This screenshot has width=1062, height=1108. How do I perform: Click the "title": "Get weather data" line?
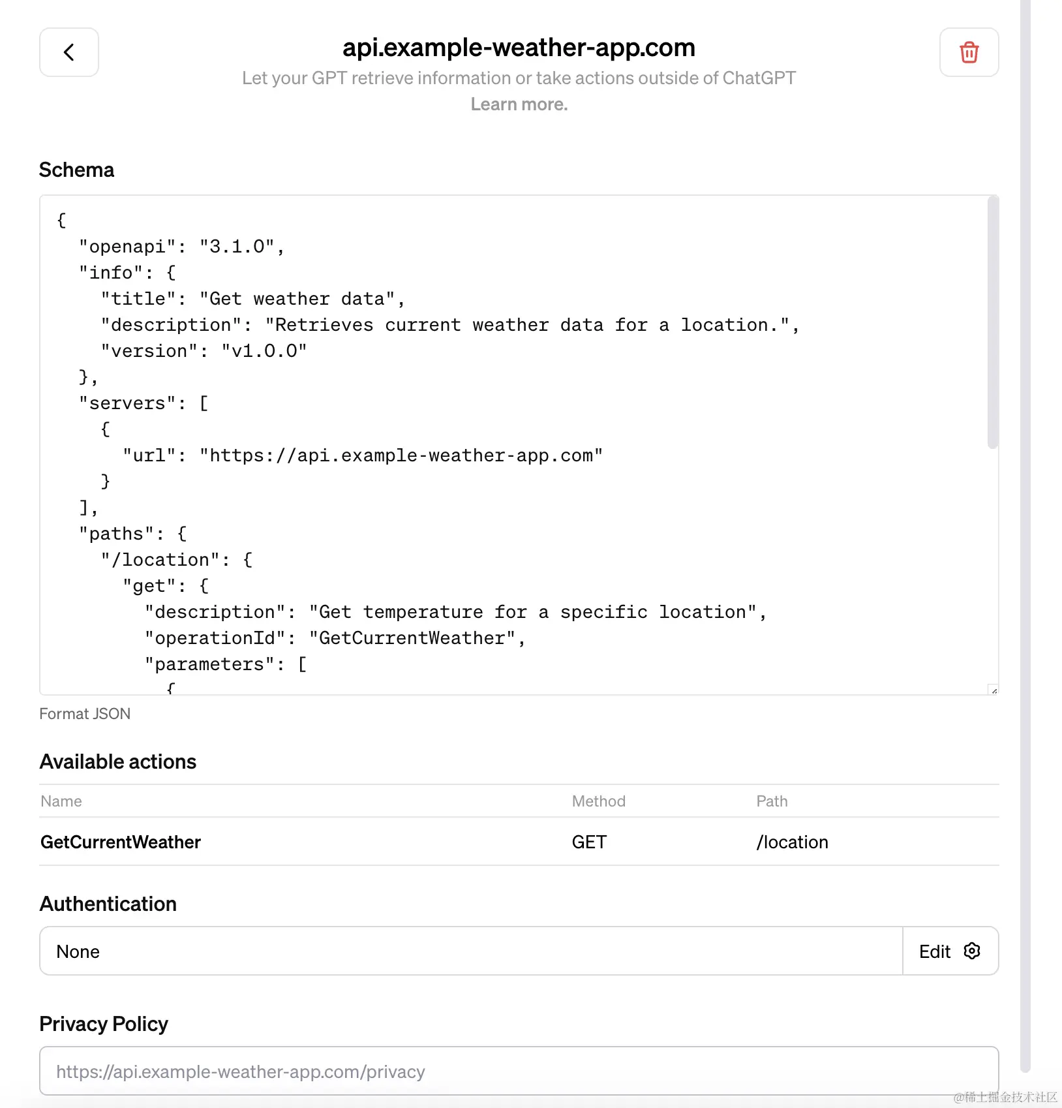pos(253,299)
